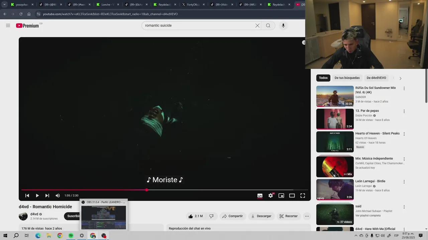Go to YouTube Premium home logo
The image size is (428, 240).
[x=27, y=26]
